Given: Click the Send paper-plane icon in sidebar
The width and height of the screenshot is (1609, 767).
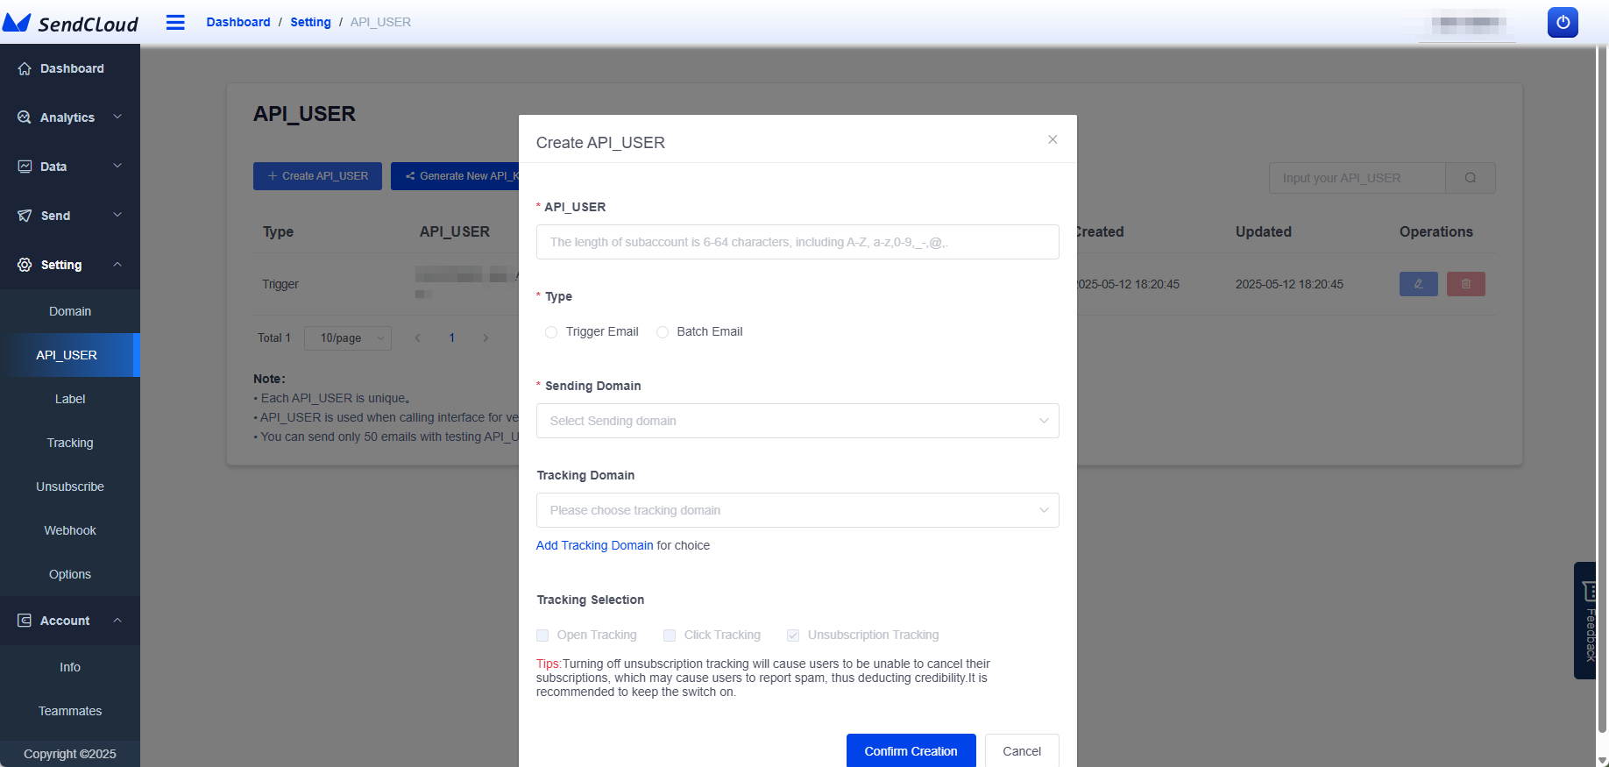Looking at the screenshot, I should [25, 216].
